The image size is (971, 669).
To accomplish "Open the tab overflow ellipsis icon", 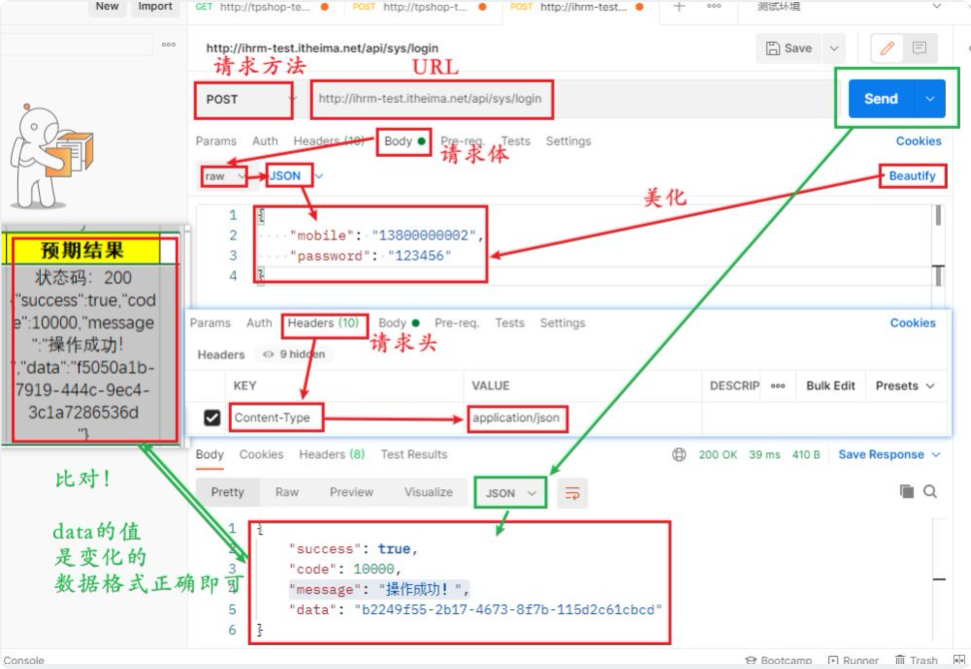I will point(714,6).
